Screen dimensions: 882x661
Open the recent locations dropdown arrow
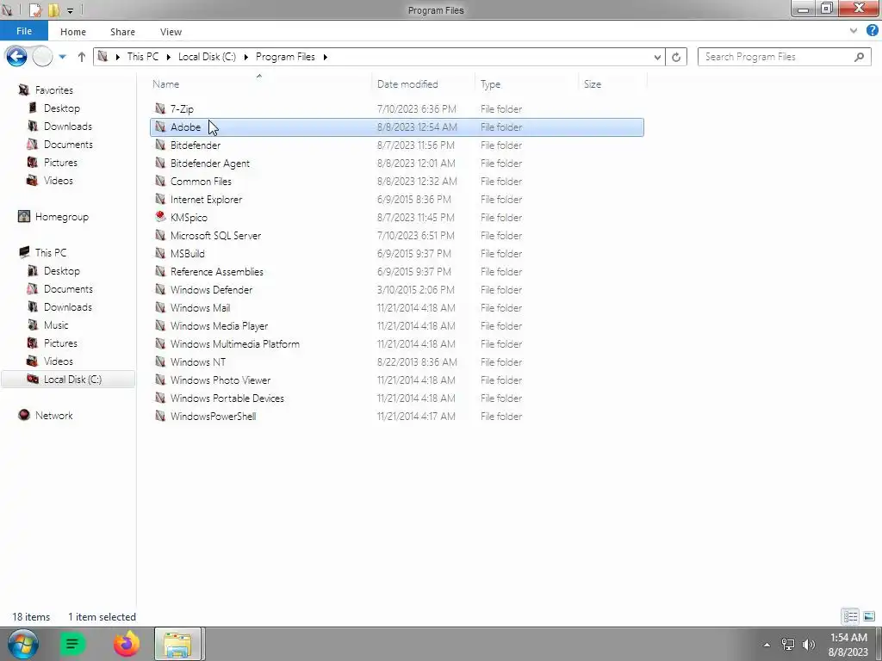[62, 57]
